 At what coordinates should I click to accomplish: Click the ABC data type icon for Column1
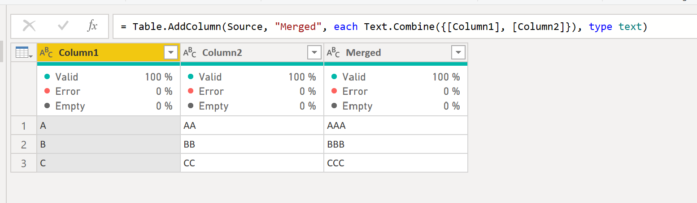(46, 53)
